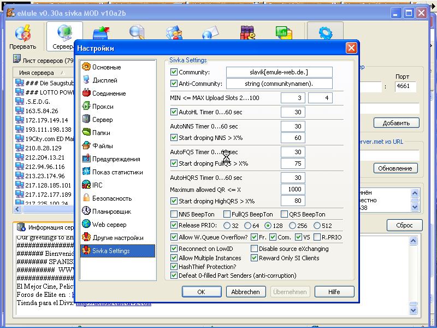Enable FullQS BeepTon checkbox
This screenshot has height=328, width=437.
pos(227,214)
